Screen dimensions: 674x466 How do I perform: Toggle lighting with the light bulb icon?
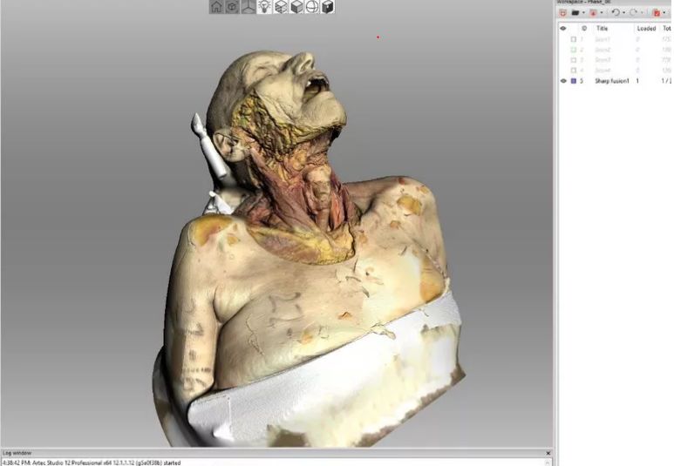[x=264, y=7]
